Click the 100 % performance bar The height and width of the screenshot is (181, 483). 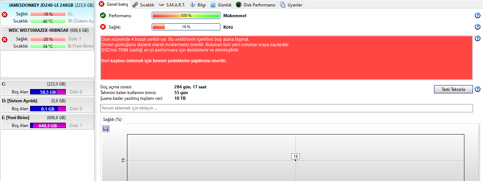[x=186, y=15]
